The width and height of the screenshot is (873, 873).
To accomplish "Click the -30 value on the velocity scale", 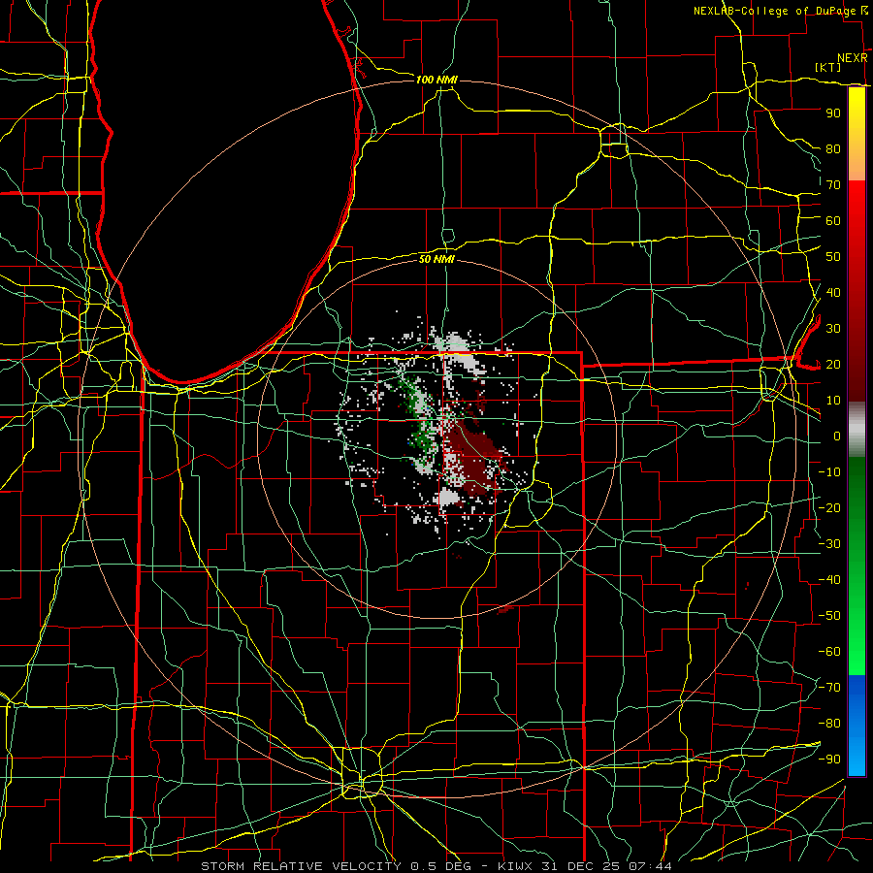I will tap(829, 544).
